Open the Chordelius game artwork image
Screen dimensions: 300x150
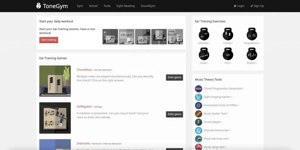55,81
